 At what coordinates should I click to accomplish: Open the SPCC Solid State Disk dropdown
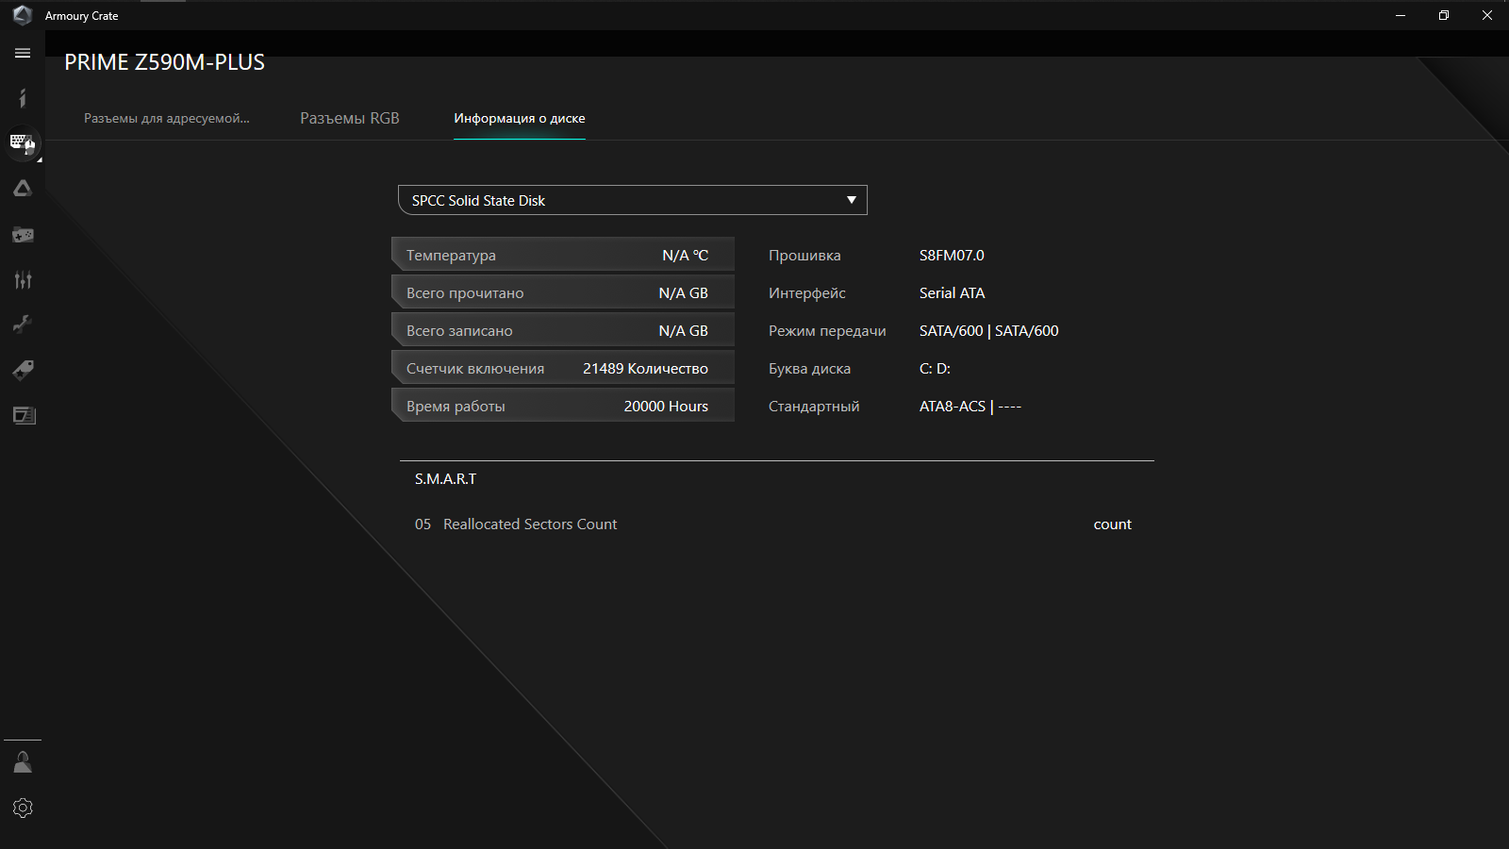(633, 200)
